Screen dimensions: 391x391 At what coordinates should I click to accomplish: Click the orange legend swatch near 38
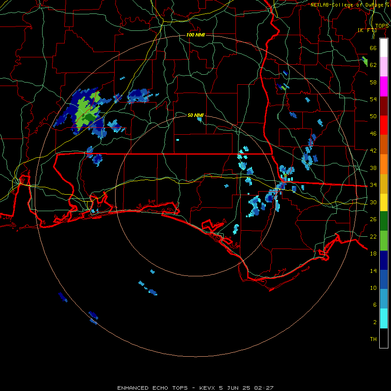(x=384, y=164)
